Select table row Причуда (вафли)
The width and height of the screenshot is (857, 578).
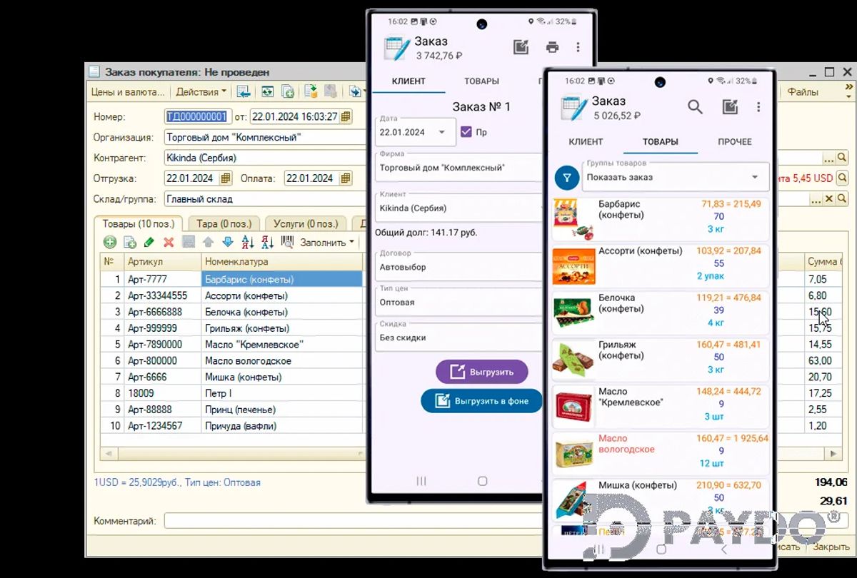(232, 426)
